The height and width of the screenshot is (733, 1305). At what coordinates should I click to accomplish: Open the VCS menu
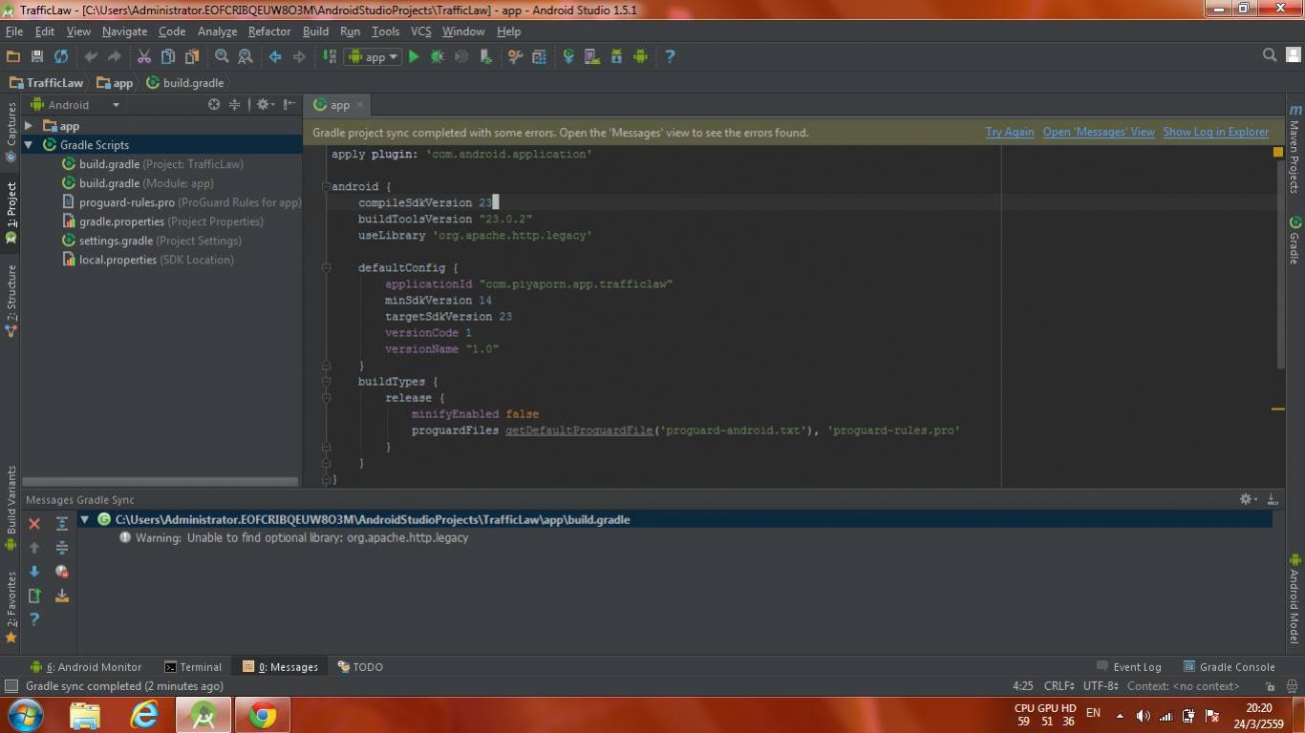click(420, 31)
